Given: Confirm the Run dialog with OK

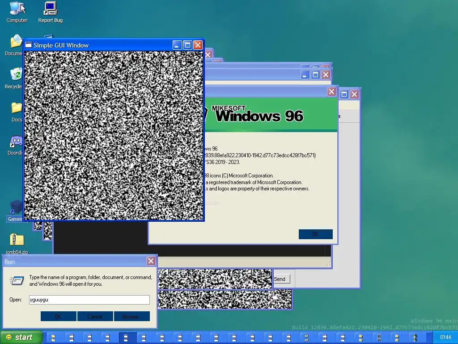Looking at the screenshot, I should (x=59, y=316).
